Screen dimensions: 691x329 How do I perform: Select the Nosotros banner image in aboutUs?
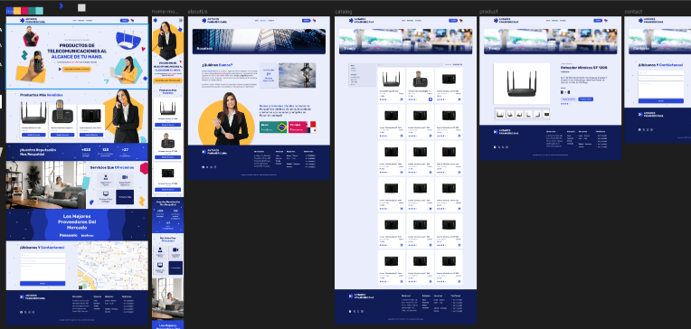coord(259,42)
